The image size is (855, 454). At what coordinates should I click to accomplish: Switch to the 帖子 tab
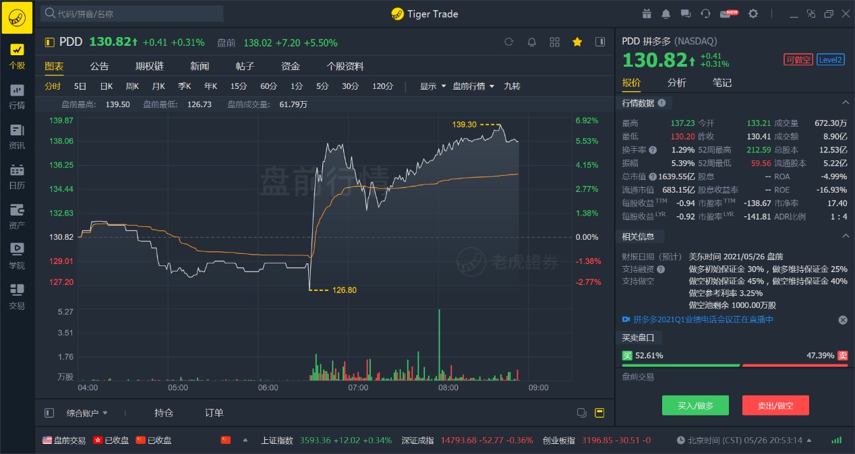click(245, 66)
